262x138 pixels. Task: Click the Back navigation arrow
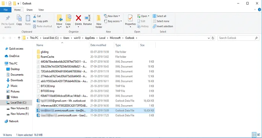pos(4,38)
